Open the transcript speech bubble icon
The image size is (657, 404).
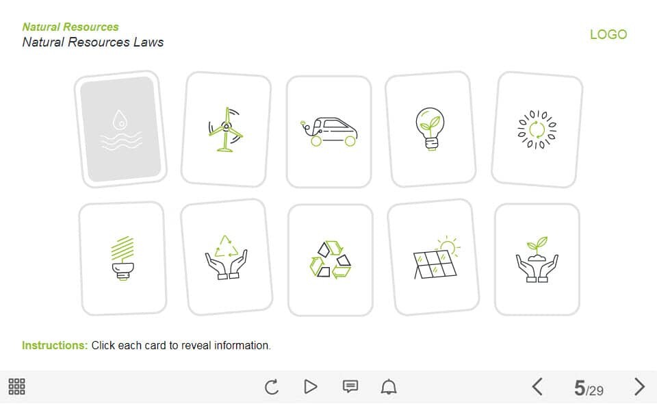(350, 386)
